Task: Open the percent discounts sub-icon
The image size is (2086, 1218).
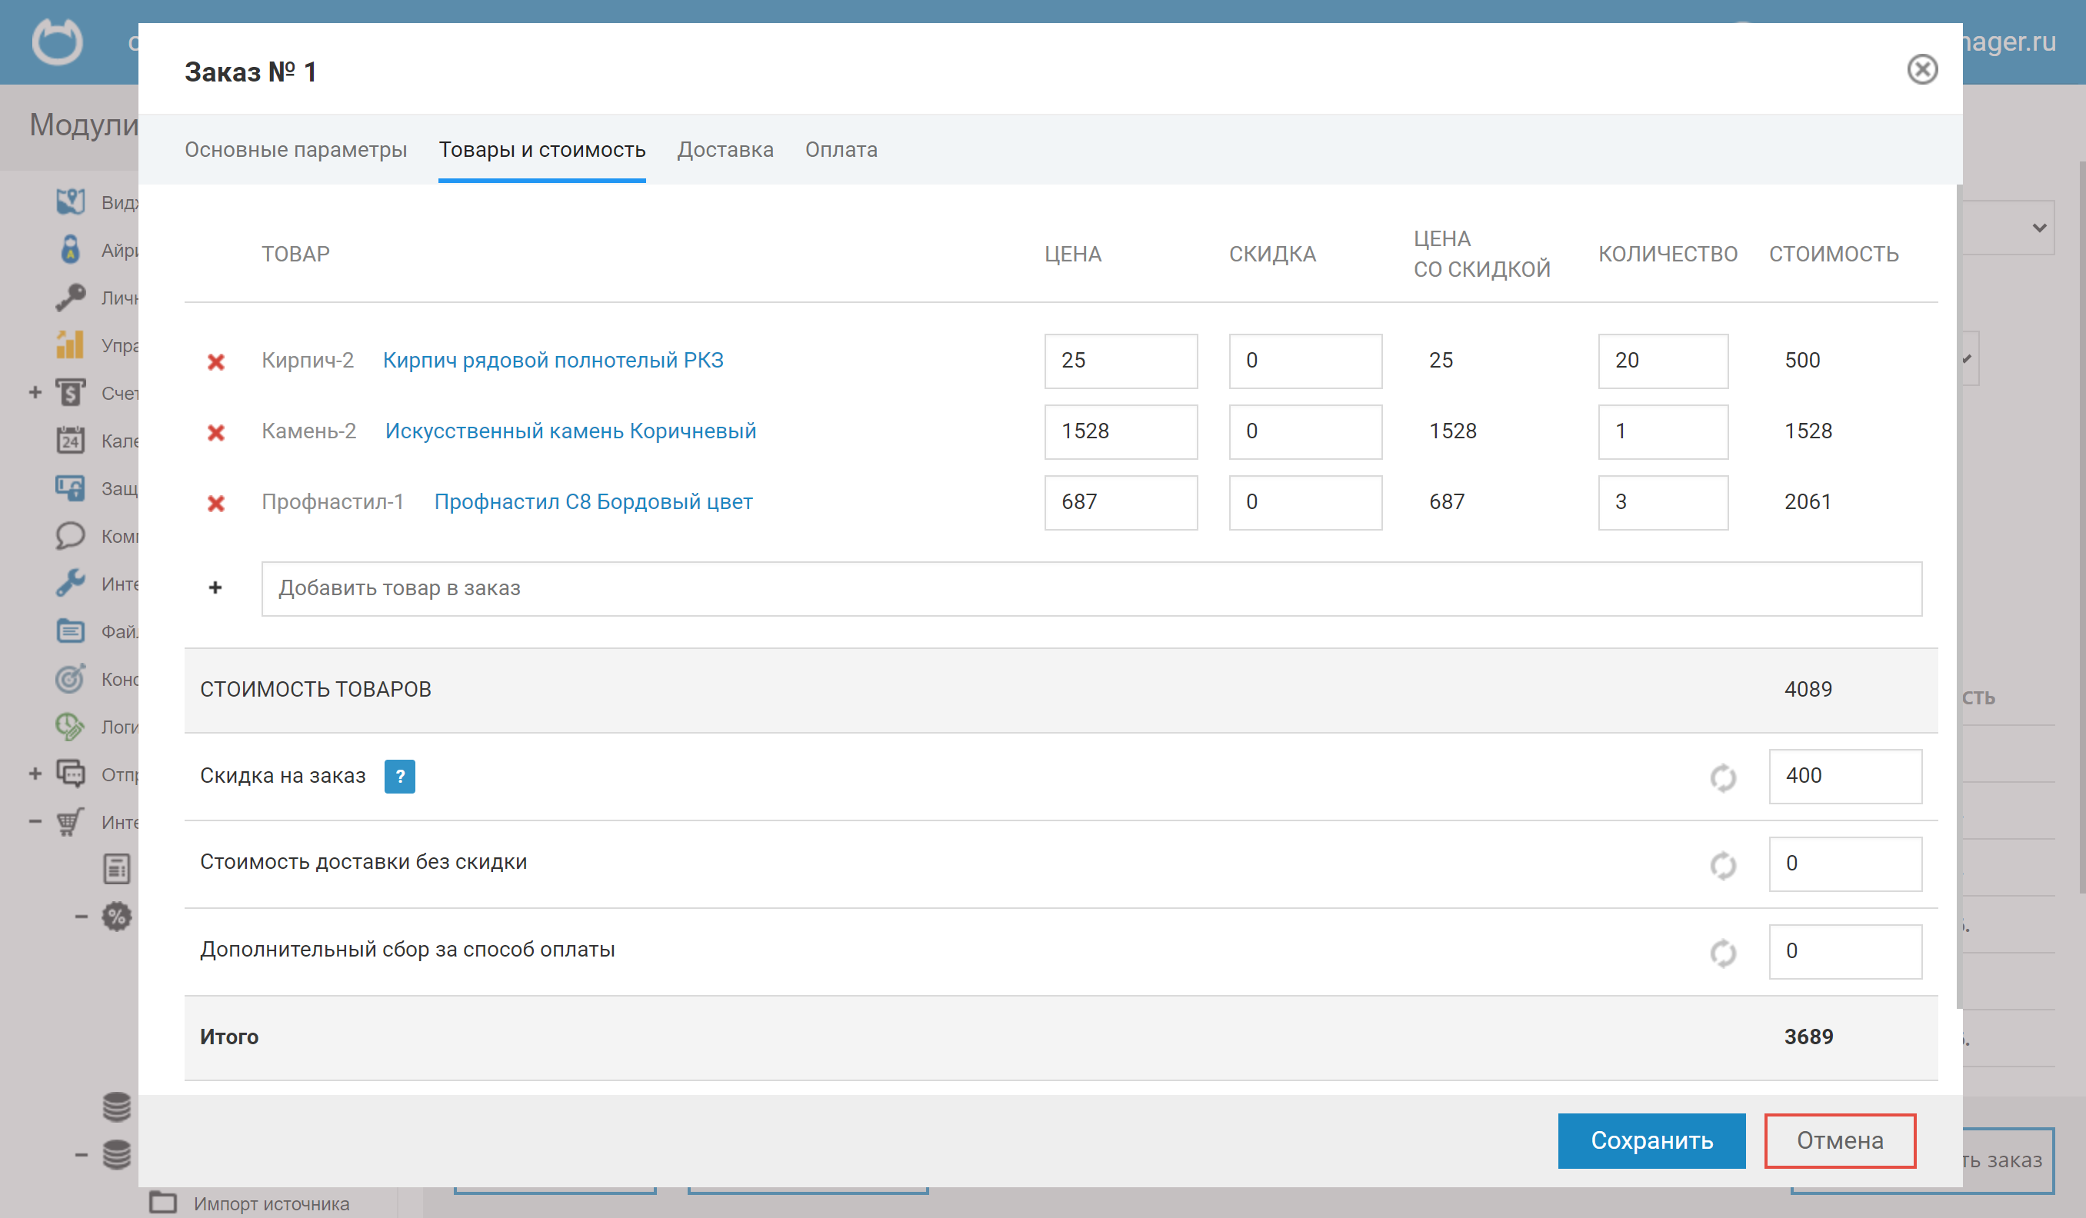Action: [x=117, y=917]
